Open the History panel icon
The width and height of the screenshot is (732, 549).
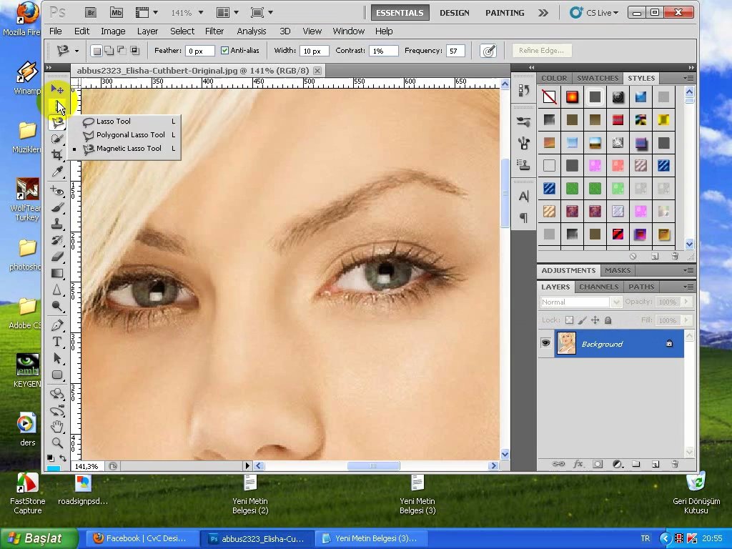point(524,90)
